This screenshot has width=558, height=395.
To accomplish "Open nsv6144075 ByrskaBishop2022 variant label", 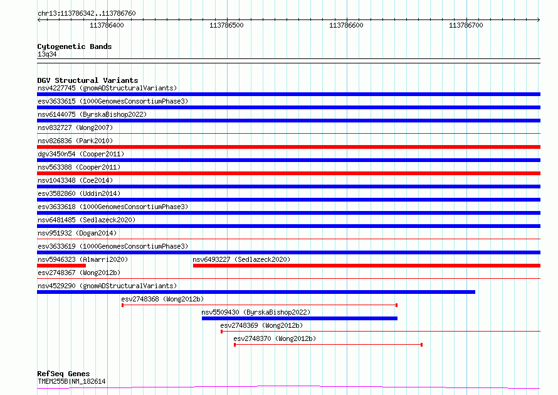I will [92, 114].
